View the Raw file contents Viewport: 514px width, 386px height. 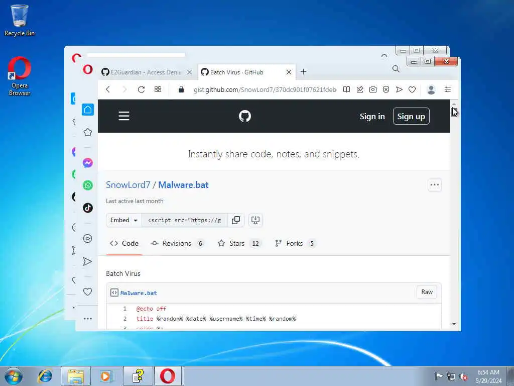click(427, 292)
